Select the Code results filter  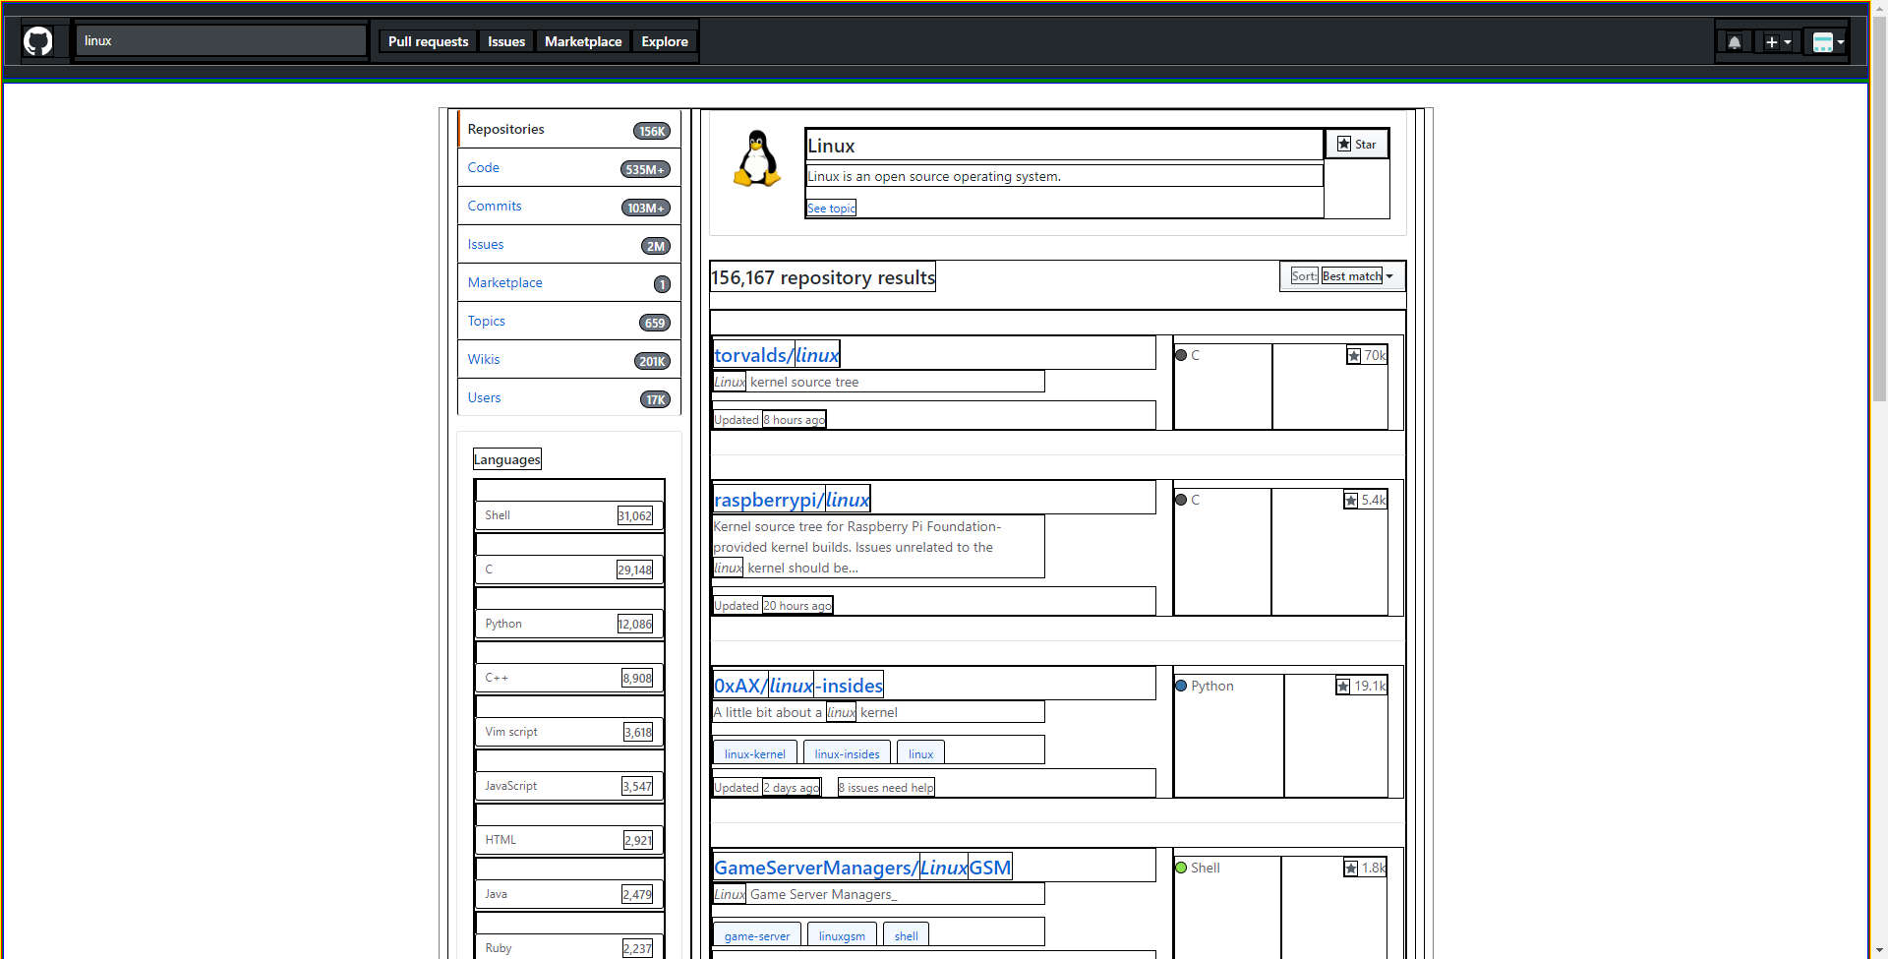(568, 168)
